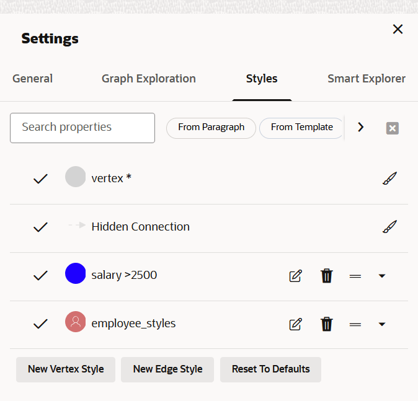This screenshot has height=401, width=418.
Task: Switch to the Graph Exploration tab
Action: 149,79
